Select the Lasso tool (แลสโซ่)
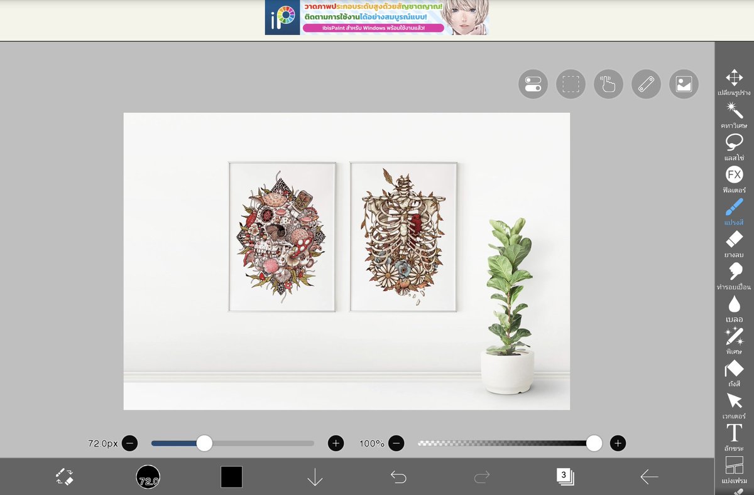The width and height of the screenshot is (754, 495). pos(734,147)
